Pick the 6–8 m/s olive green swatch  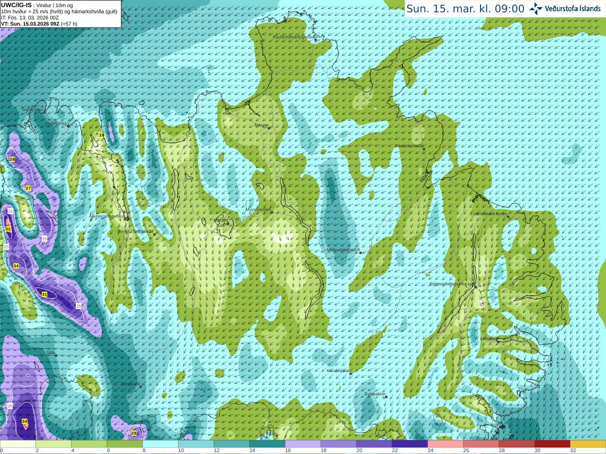(125, 444)
